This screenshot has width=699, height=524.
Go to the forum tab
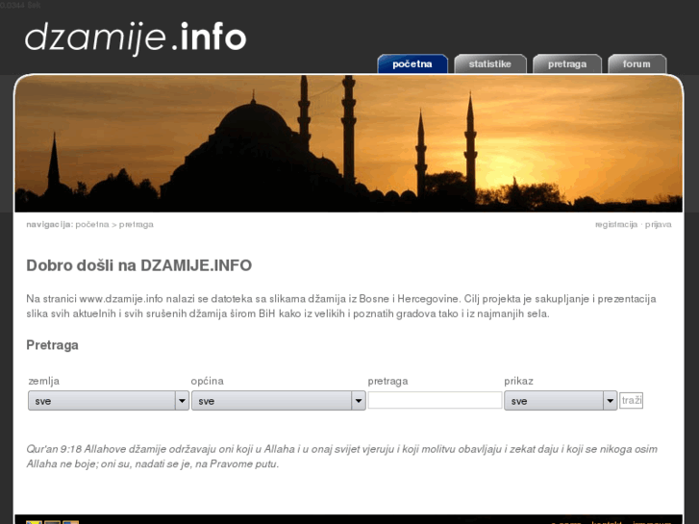click(x=637, y=63)
